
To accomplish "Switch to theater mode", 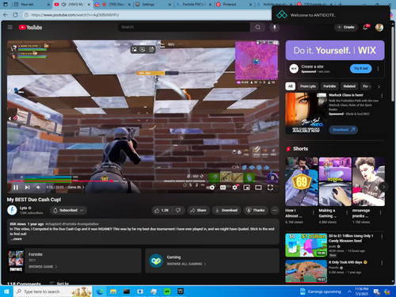I will pyautogui.click(x=258, y=188).
